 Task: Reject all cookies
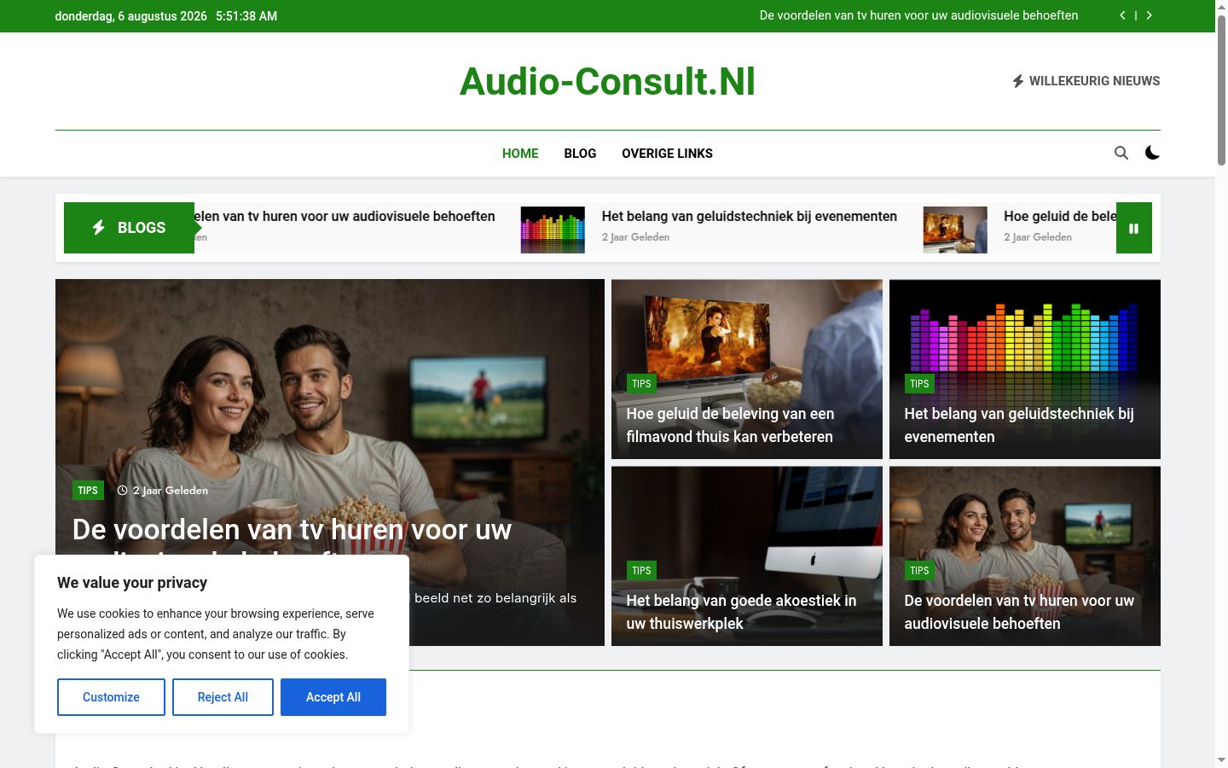(x=223, y=697)
